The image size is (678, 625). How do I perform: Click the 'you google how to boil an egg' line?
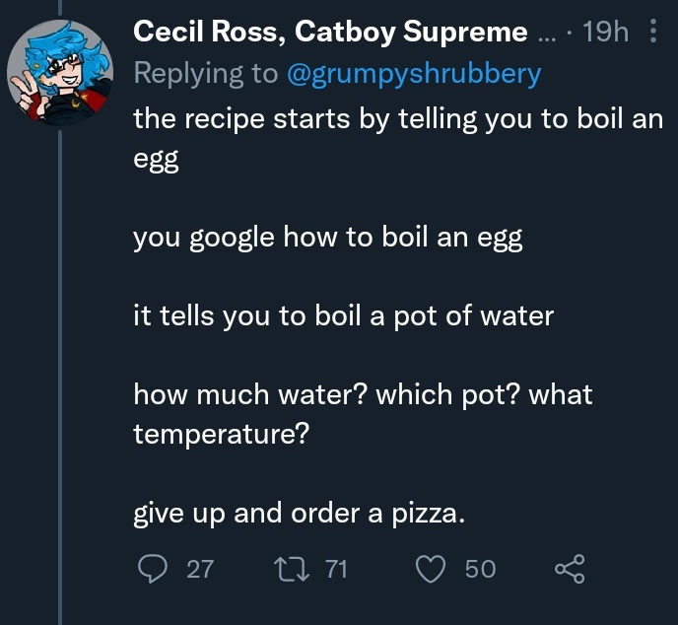[328, 238]
